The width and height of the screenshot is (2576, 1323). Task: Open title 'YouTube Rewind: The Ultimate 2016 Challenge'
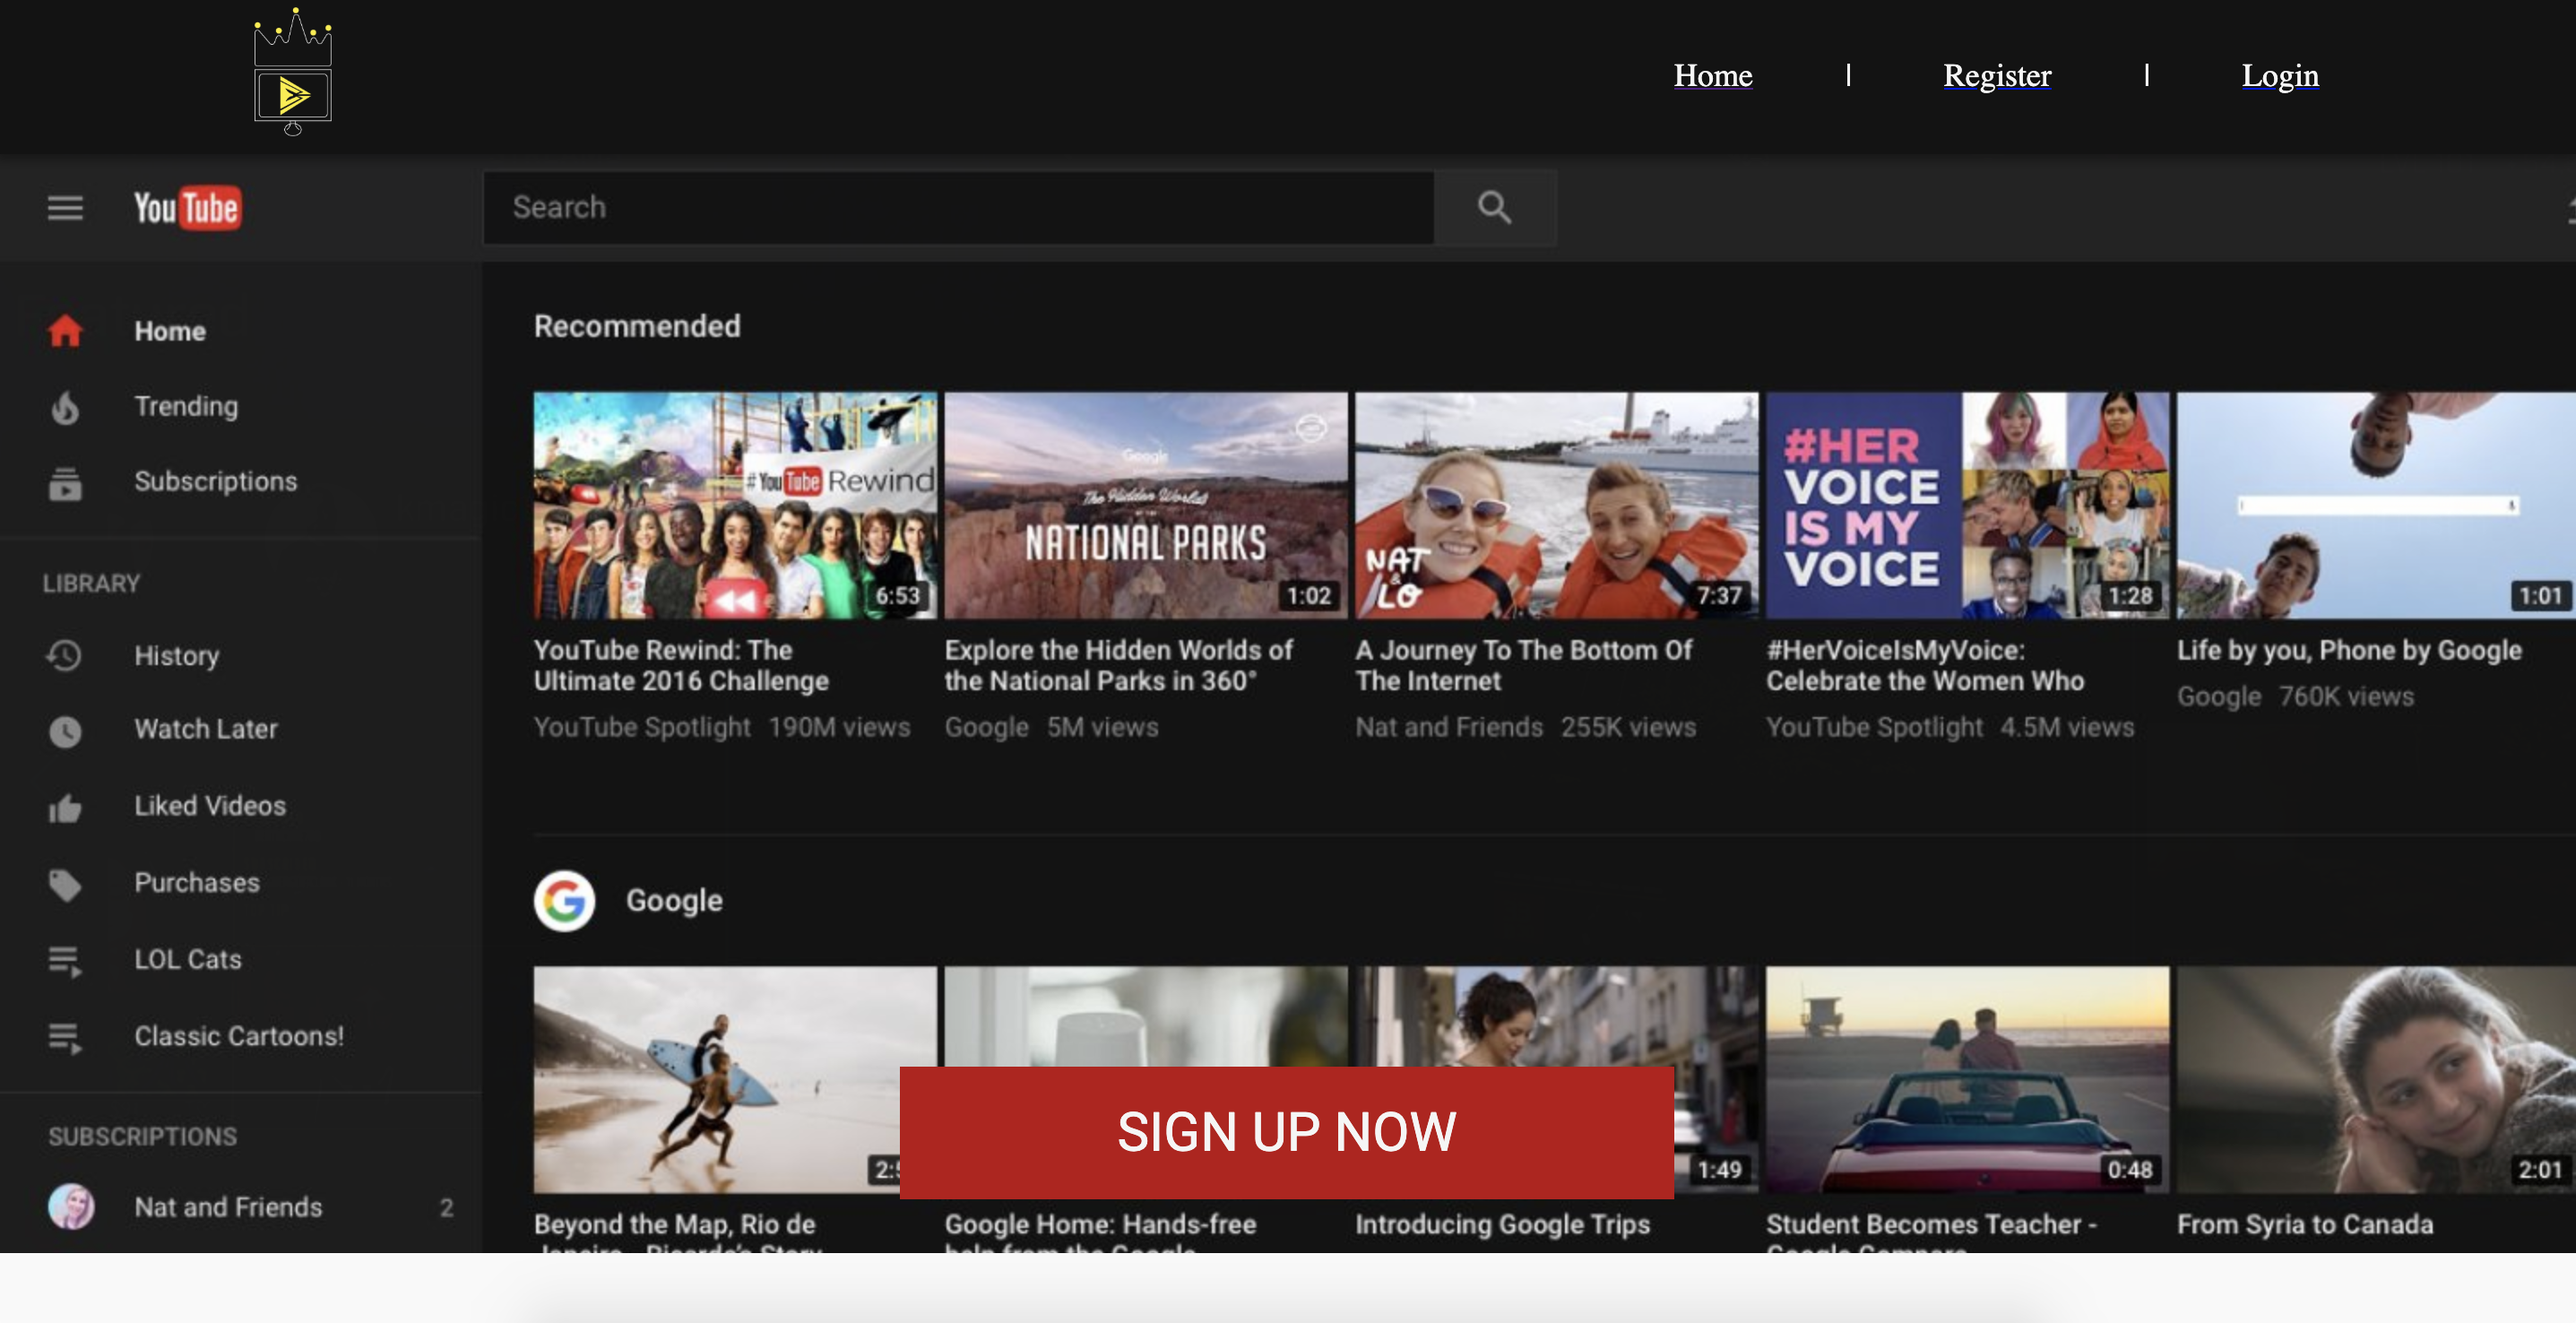click(x=681, y=665)
